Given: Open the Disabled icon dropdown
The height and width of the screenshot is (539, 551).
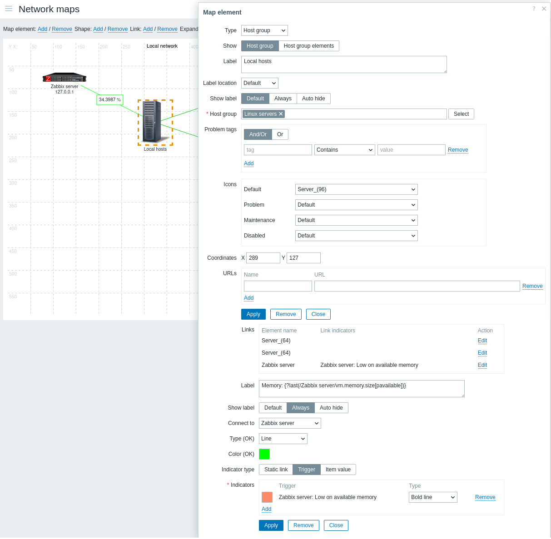Looking at the screenshot, I should pos(357,236).
